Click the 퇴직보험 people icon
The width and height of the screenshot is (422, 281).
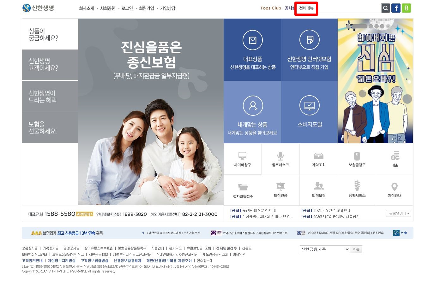click(319, 186)
